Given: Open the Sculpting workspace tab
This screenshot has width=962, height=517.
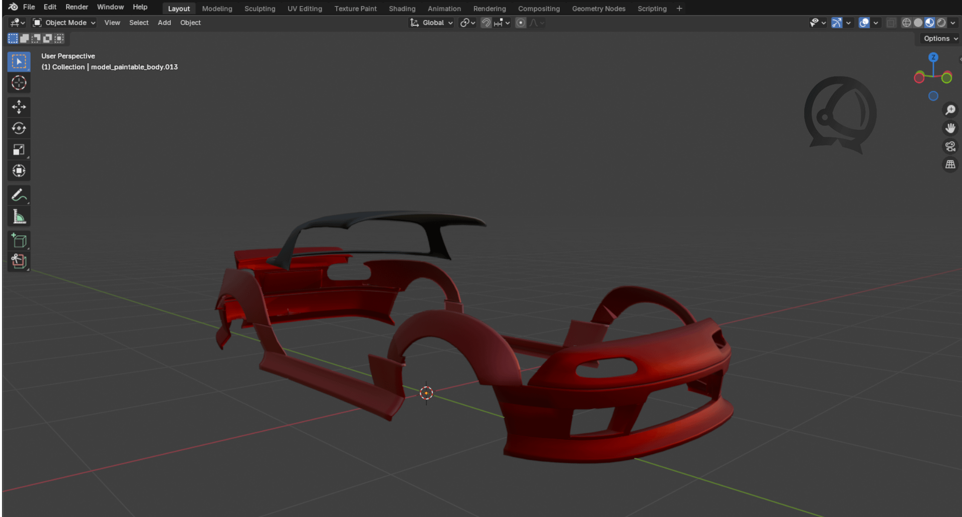Looking at the screenshot, I should (260, 9).
